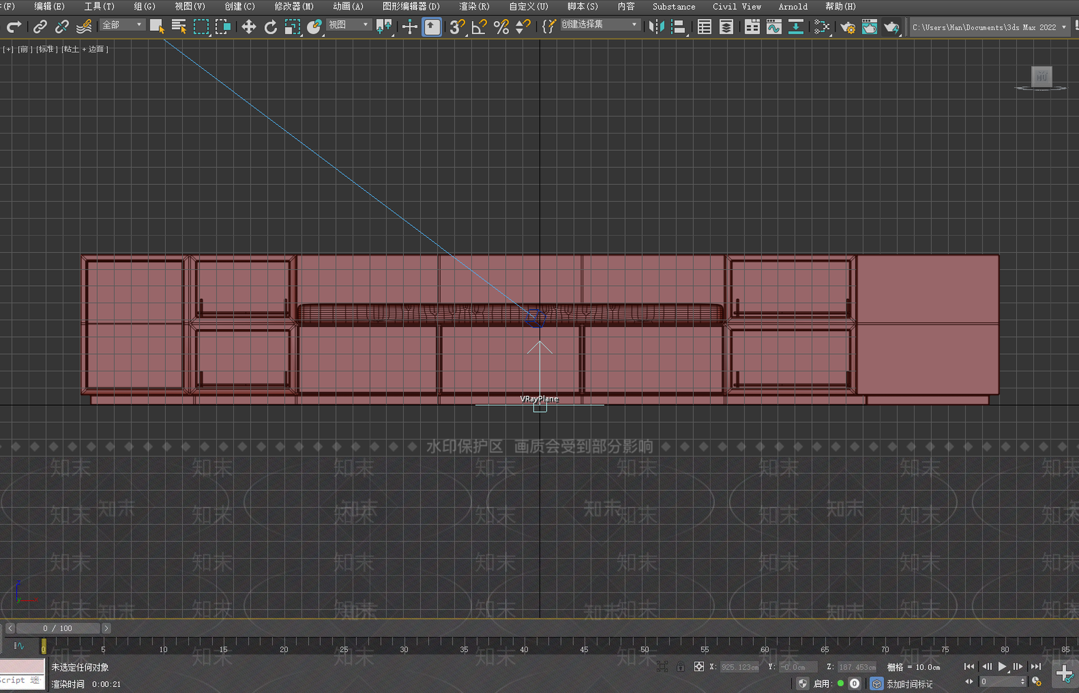Toggle Angle Snap
This screenshot has height=693, width=1079.
point(479,27)
